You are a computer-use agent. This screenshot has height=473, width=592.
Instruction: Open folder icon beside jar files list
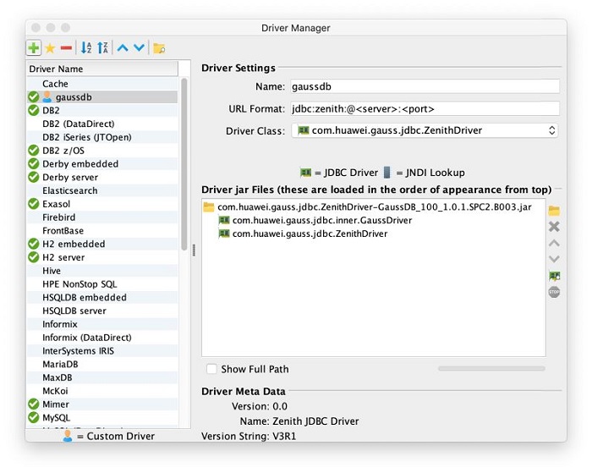tap(554, 211)
